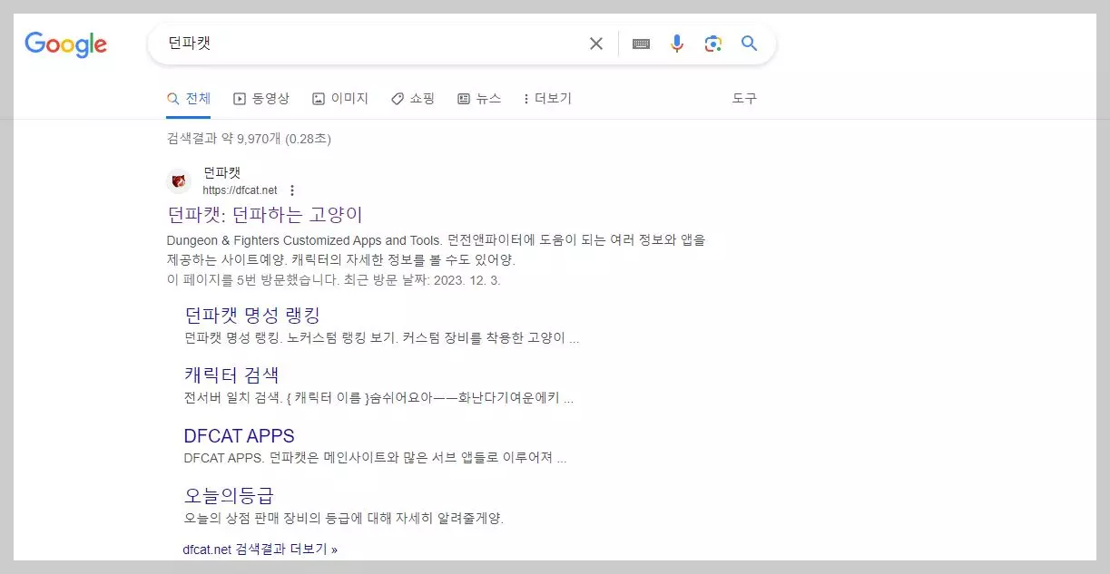1110x574 pixels.
Task: Expand the 더보기 menu
Action: tap(547, 99)
